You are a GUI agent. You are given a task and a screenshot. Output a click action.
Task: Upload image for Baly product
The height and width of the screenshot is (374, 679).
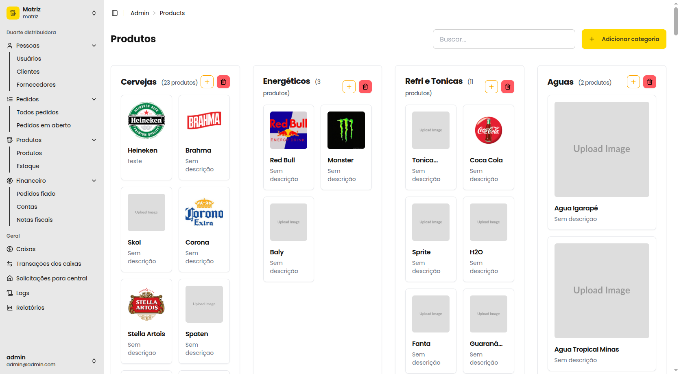pyautogui.click(x=288, y=222)
